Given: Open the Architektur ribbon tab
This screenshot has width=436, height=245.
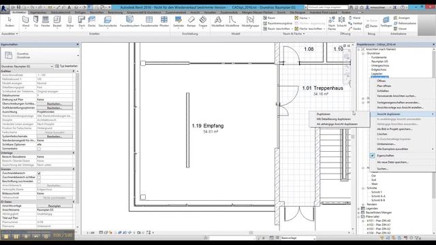Looking at the screenshot, I should [x=19, y=12].
